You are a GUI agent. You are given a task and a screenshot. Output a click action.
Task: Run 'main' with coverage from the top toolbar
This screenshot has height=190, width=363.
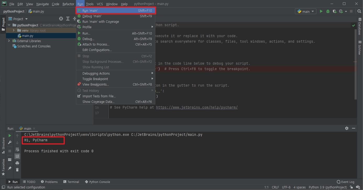[334, 12]
